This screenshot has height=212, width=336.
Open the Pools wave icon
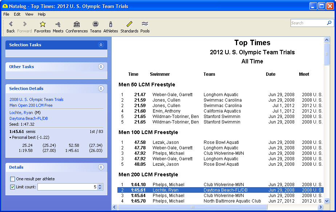coord(145,24)
